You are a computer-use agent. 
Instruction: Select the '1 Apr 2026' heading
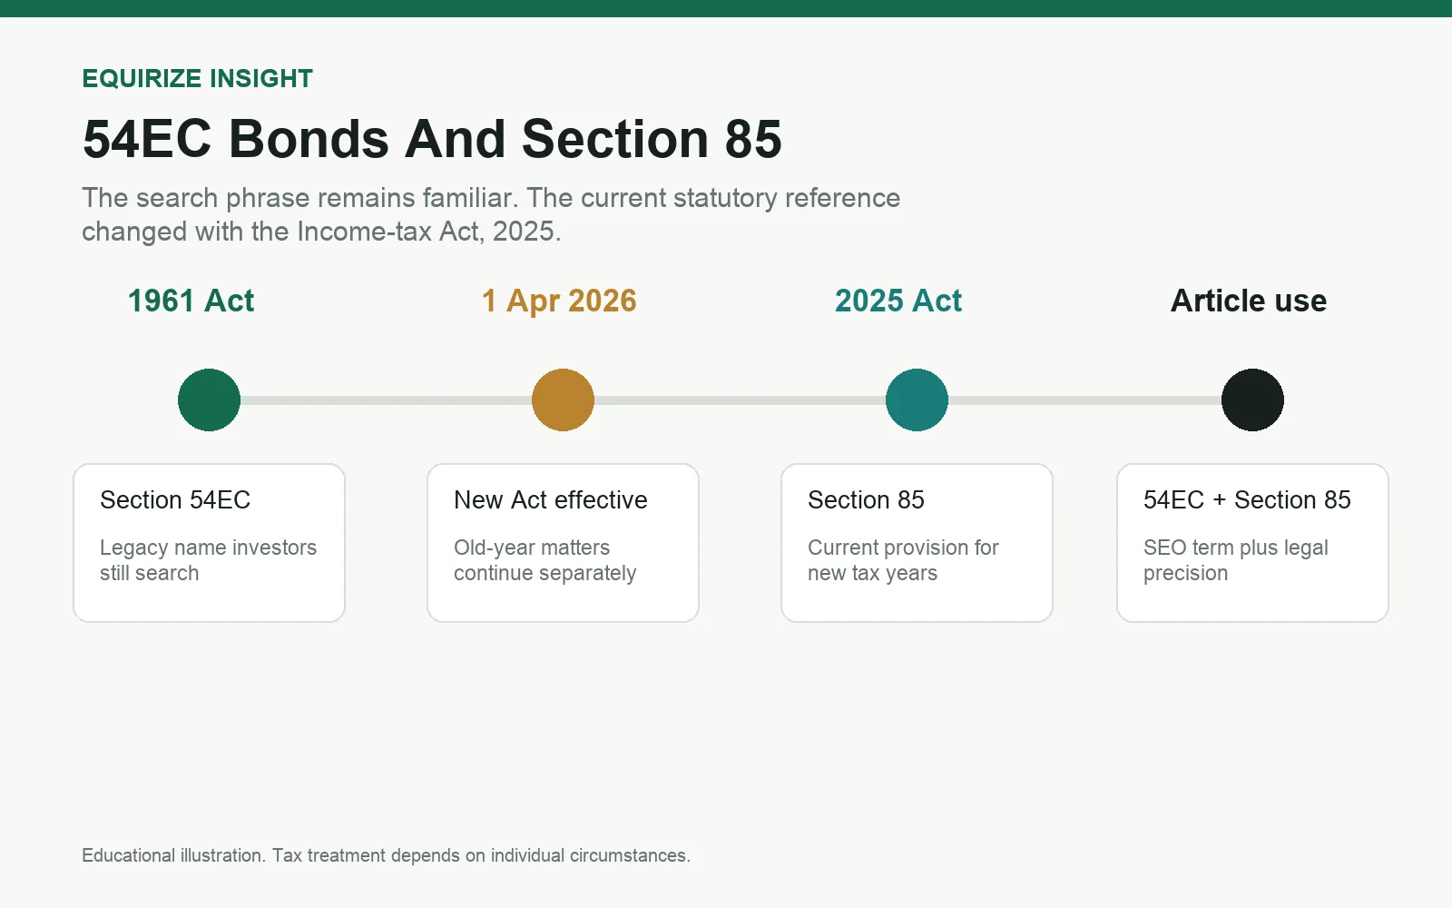(x=559, y=301)
